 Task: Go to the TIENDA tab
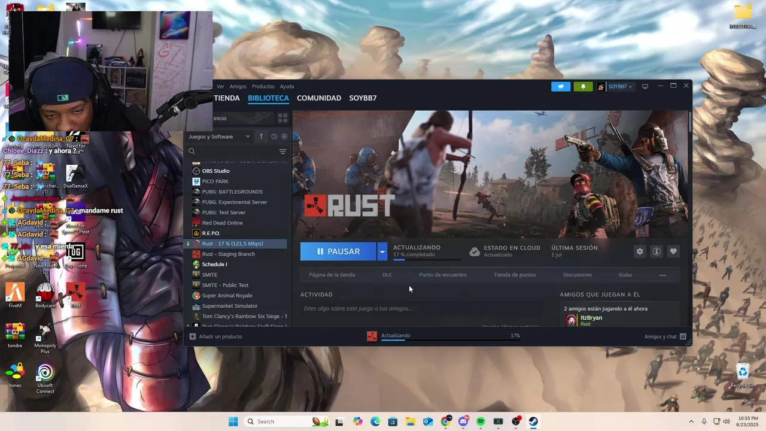click(x=227, y=98)
